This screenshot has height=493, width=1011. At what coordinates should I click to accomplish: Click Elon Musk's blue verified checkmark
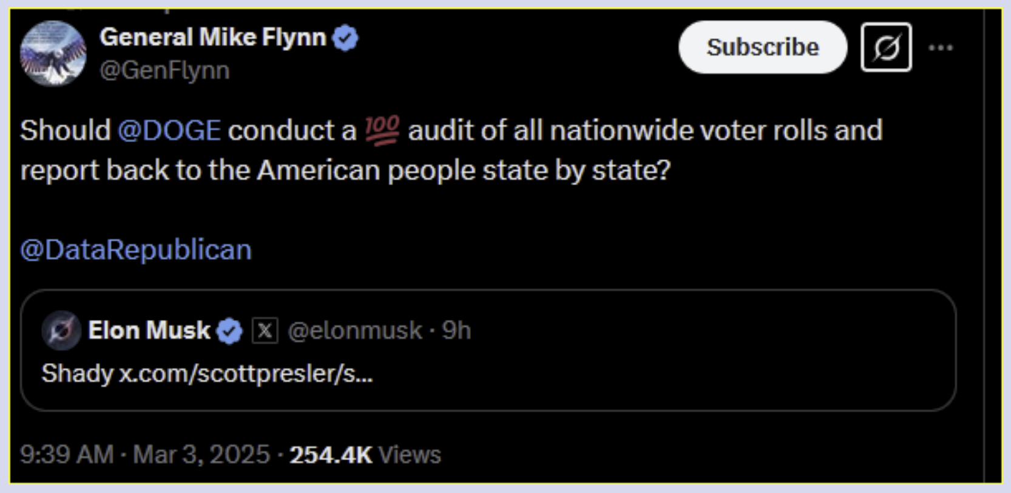tap(229, 331)
